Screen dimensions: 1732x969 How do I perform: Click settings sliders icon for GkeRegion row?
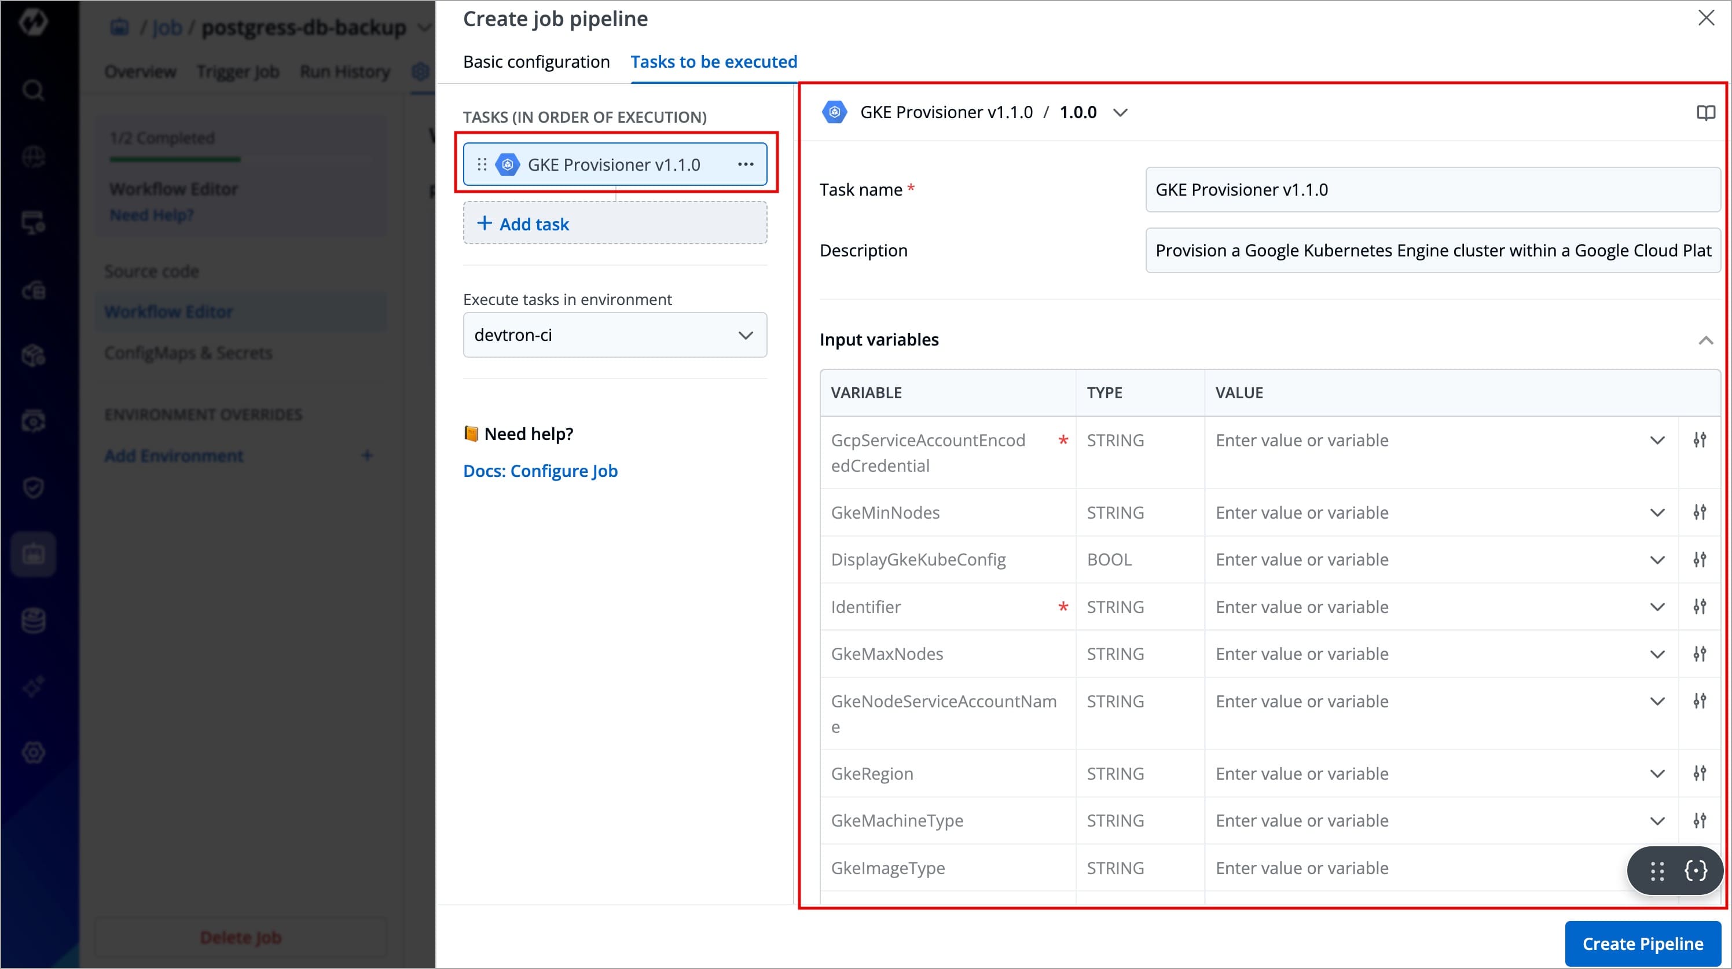[1699, 773]
